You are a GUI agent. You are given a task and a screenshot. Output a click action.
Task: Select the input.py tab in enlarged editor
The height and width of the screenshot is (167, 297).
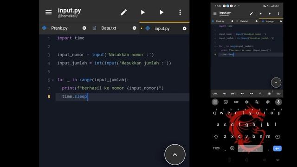click(162, 28)
